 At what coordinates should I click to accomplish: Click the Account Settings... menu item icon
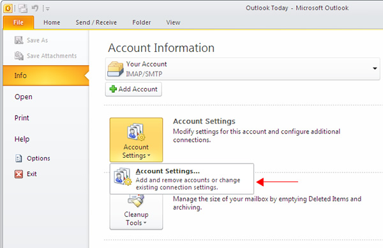tap(123, 176)
